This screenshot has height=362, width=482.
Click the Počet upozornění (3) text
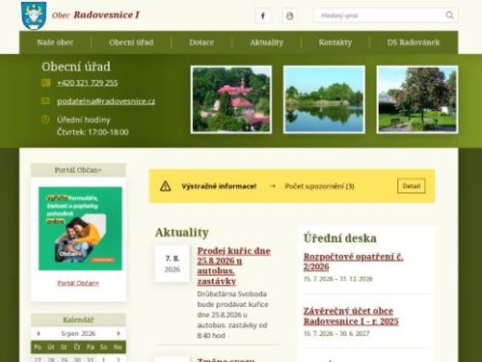point(319,186)
